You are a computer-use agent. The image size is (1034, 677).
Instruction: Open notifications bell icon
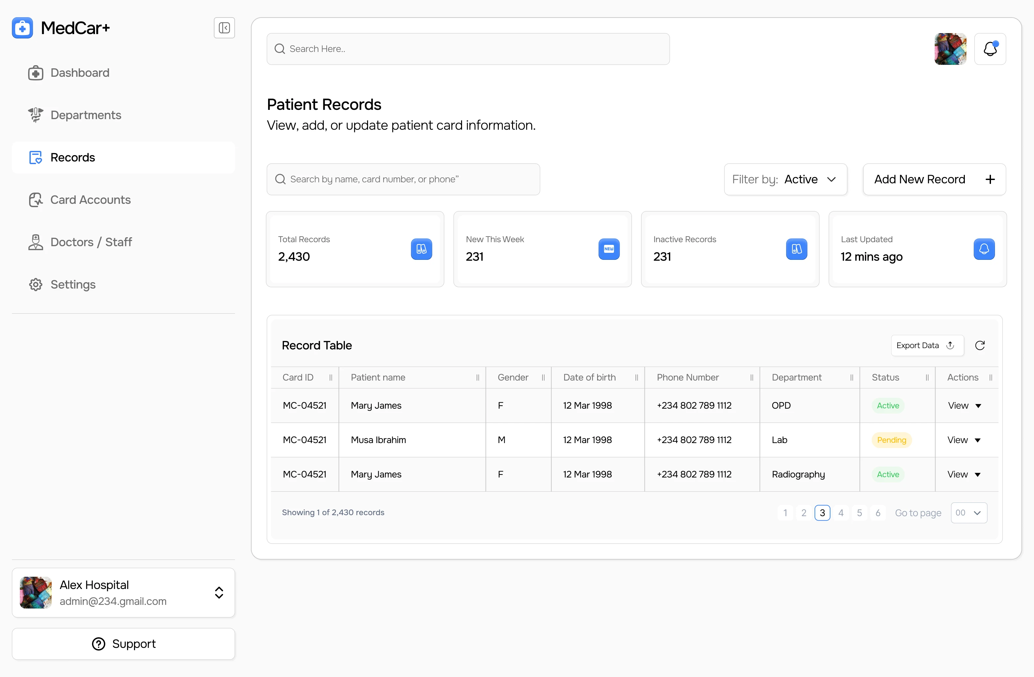tap(990, 49)
